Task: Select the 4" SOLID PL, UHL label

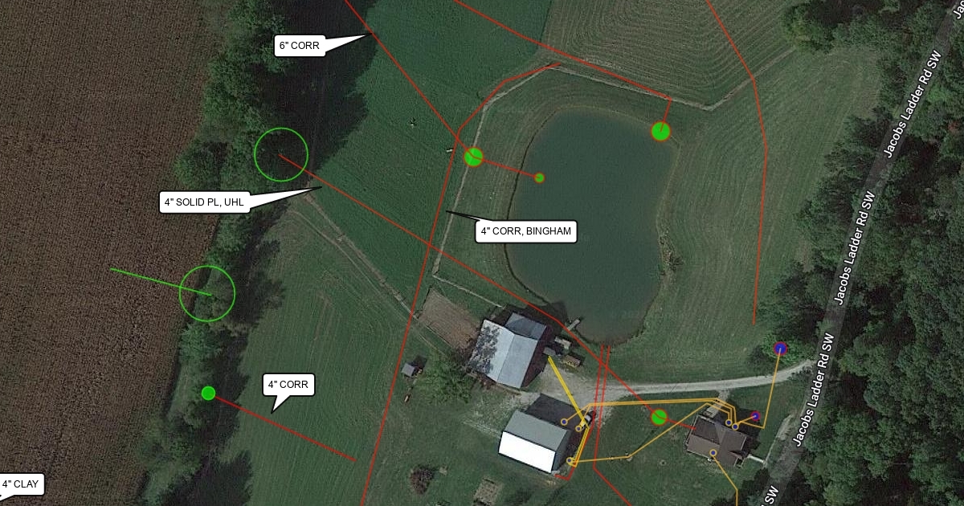Action: 204,202
